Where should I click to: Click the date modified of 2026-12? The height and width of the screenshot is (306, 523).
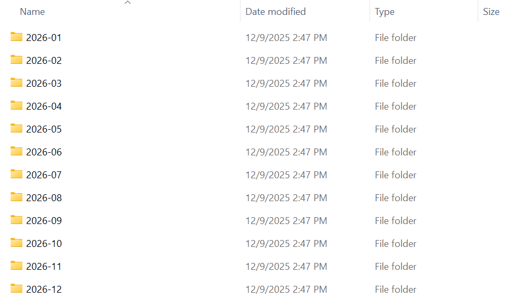tap(286, 290)
